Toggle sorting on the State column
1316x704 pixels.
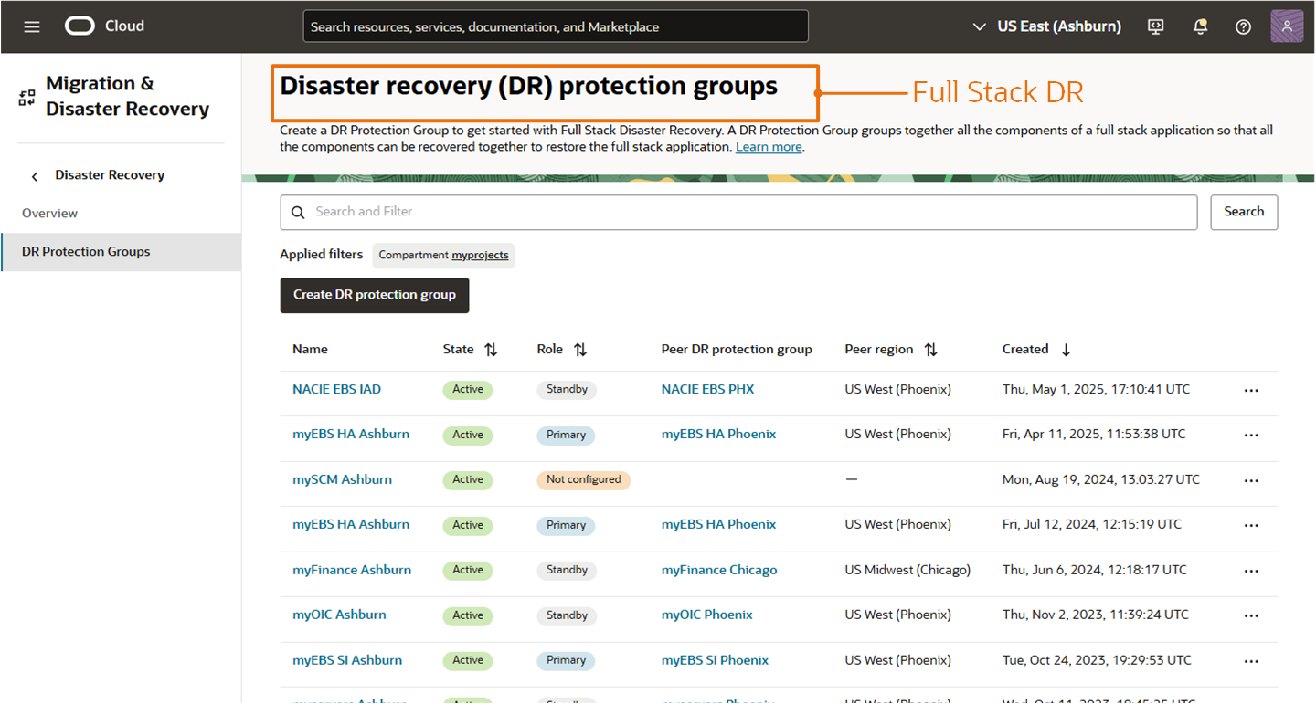coord(492,349)
